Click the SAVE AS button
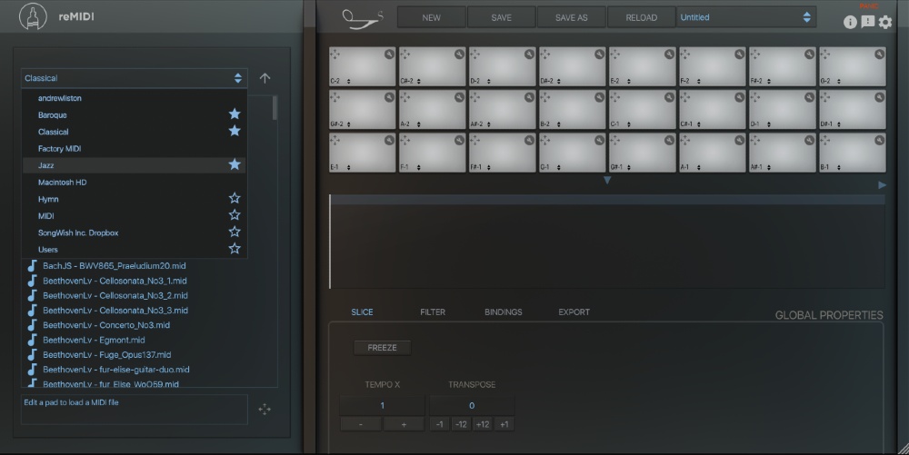Image resolution: width=909 pixels, height=455 pixels. click(571, 17)
